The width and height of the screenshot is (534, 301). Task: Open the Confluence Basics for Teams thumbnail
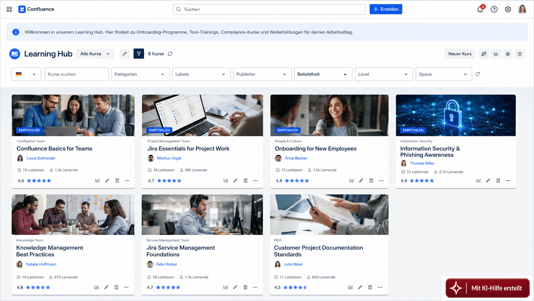click(x=73, y=115)
